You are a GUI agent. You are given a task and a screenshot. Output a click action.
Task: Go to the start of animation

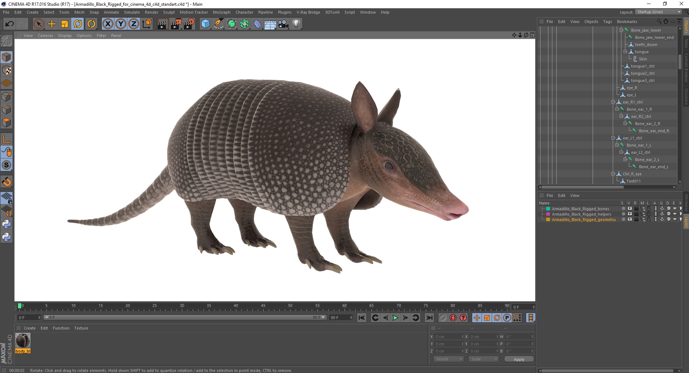click(x=362, y=318)
